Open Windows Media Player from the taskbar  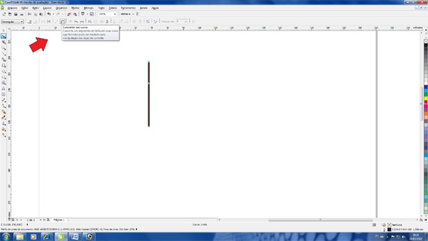[x=33, y=237]
